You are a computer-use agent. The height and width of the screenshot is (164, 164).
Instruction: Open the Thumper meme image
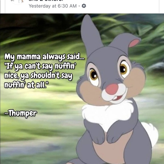click(82, 89)
